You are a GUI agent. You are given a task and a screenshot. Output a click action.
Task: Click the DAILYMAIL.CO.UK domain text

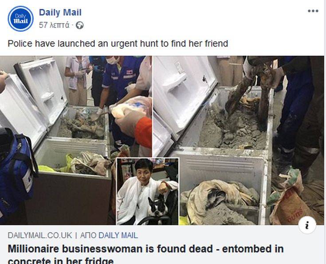40,236
